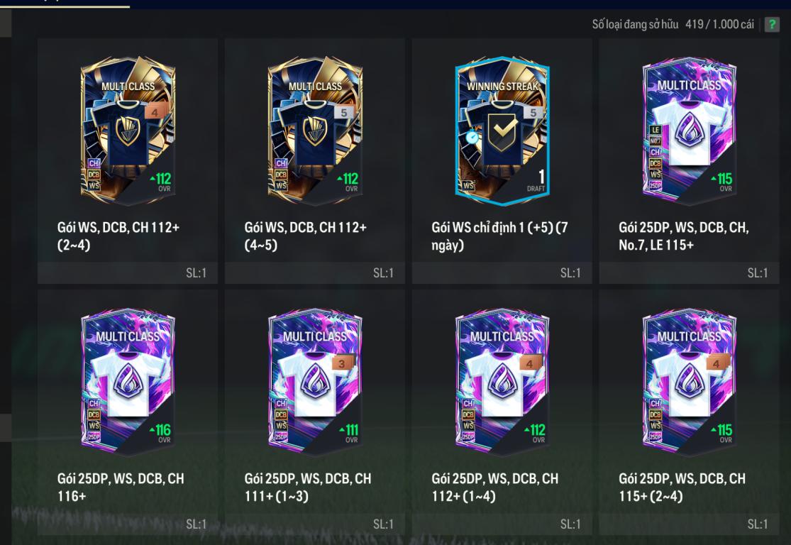The height and width of the screenshot is (545, 791).
Task: Click the SL:1 quantity bar under Winning Streak pack
Action: click(502, 273)
